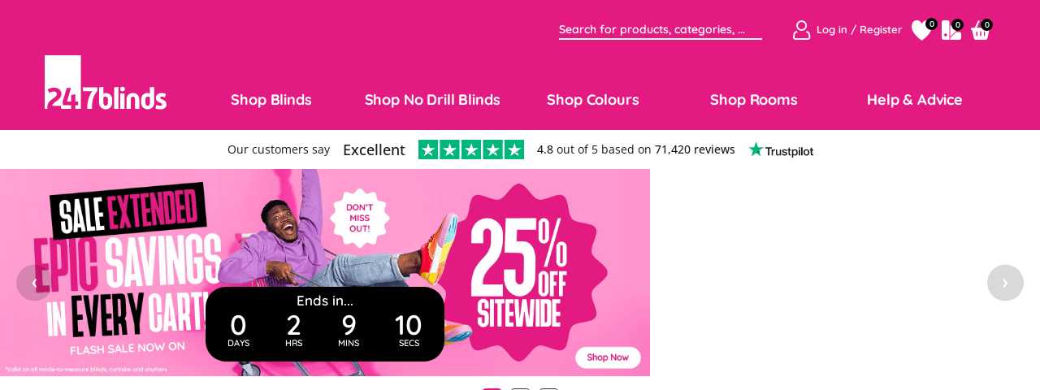
Task: Expand the Help & Advice menu
Action: click(x=915, y=100)
